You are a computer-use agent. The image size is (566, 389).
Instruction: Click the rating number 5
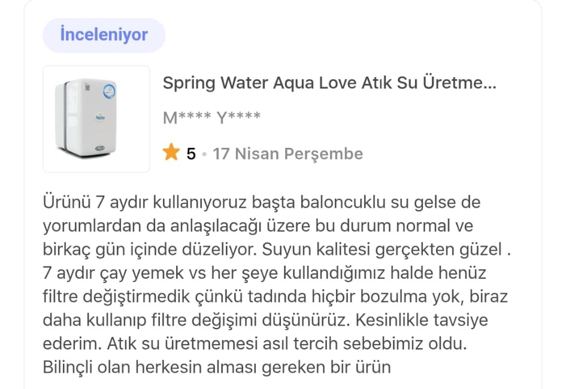tap(191, 154)
